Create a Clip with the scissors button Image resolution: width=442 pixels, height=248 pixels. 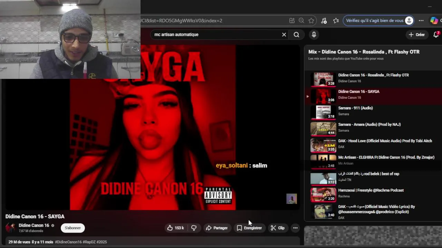click(x=278, y=228)
